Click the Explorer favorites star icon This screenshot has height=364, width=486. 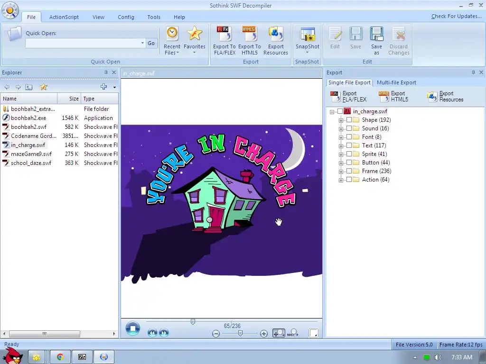44,87
